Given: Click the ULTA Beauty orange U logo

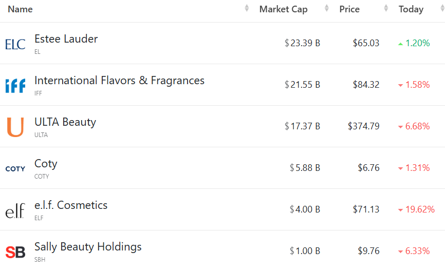Looking at the screenshot, I should pyautogui.click(x=15, y=127).
